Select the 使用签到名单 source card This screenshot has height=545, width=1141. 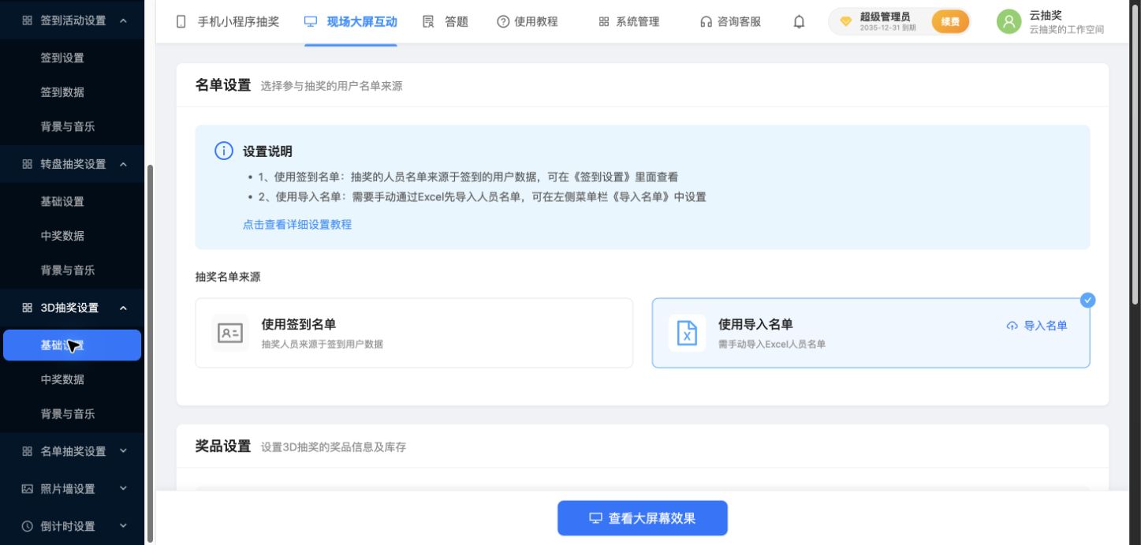tap(414, 333)
